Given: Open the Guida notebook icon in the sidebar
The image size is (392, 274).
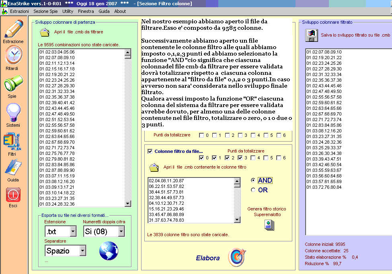Looking at the screenshot, I should pyautogui.click(x=13, y=167).
